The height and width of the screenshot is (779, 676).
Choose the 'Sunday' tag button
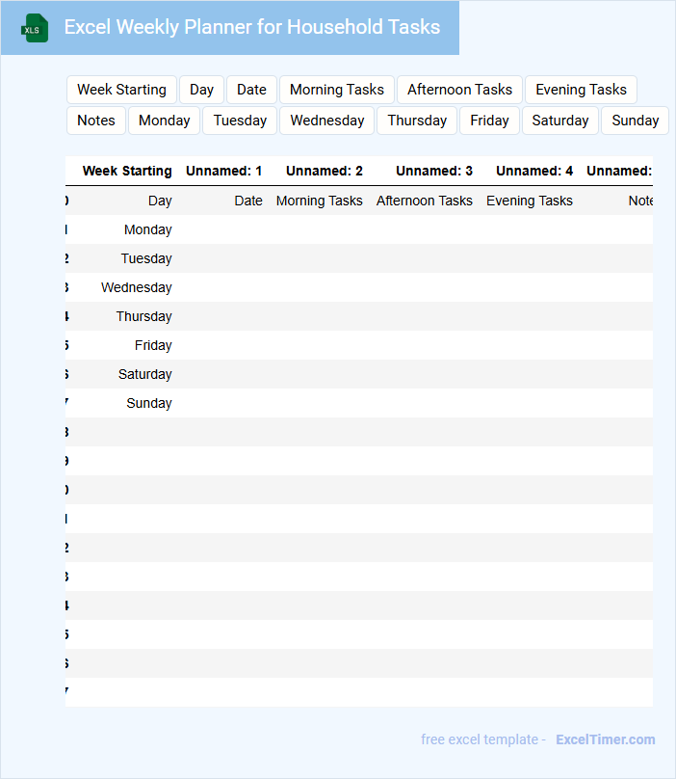click(636, 121)
